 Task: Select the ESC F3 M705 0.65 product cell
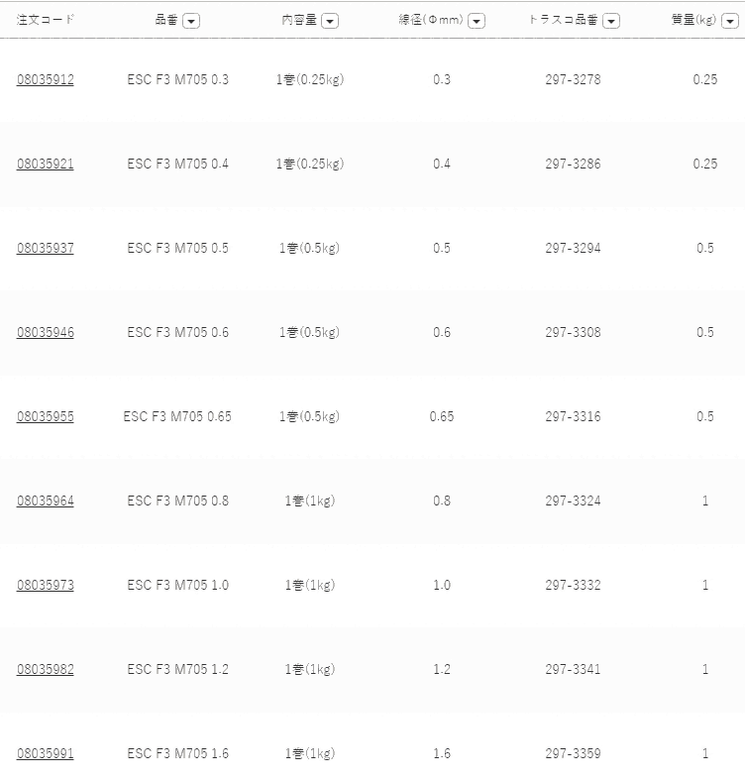click(x=177, y=416)
